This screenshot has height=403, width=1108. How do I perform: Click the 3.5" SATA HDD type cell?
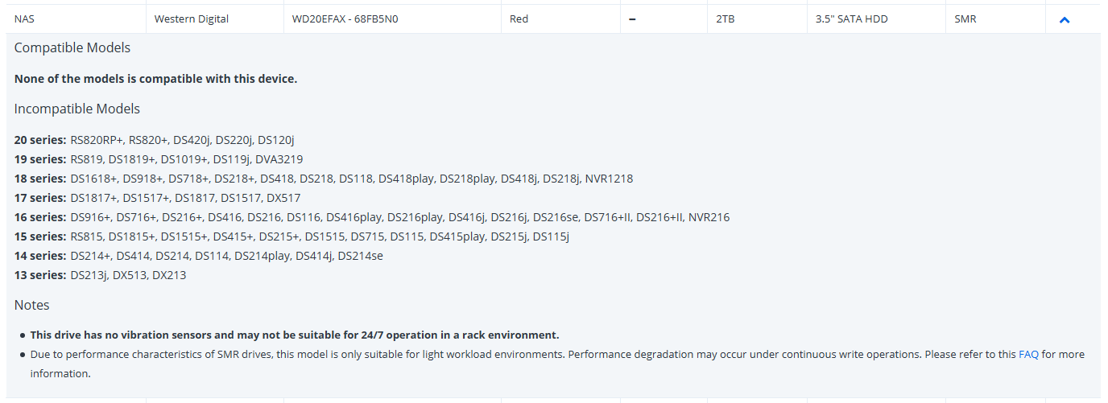click(852, 19)
